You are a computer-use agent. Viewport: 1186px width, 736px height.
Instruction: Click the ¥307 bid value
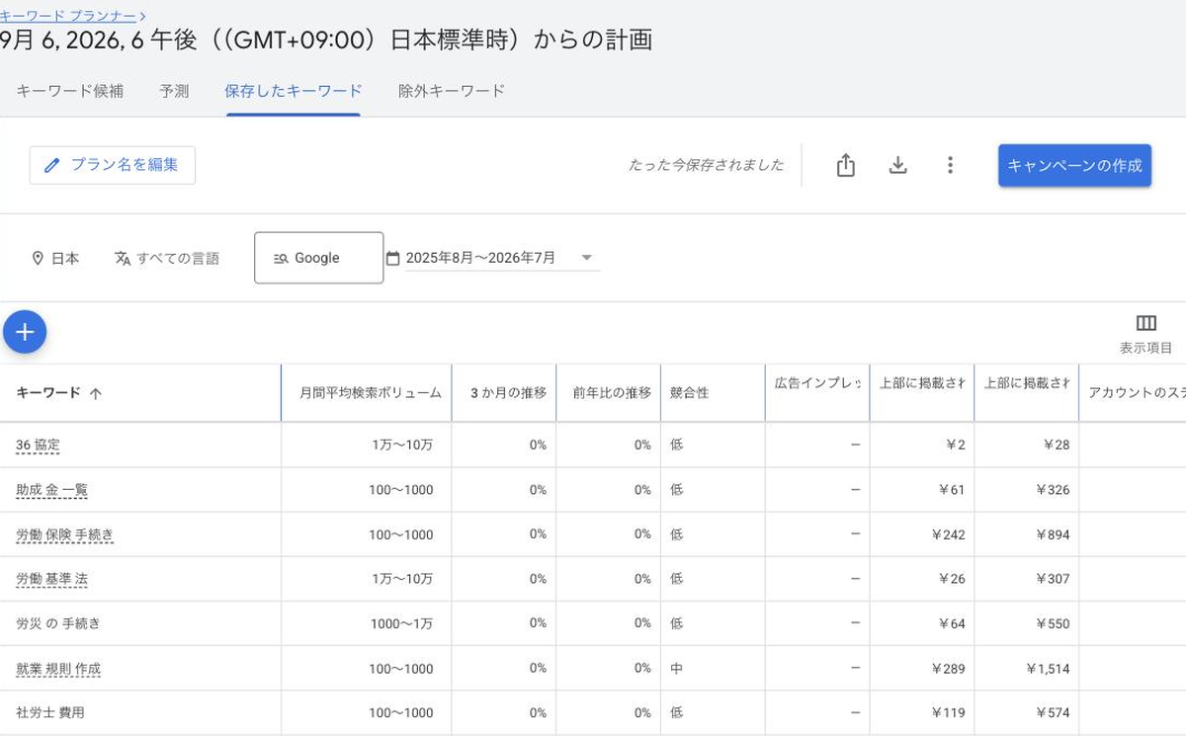(1053, 579)
